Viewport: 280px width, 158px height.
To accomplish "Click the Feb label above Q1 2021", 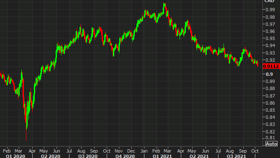I will coord(156,151).
